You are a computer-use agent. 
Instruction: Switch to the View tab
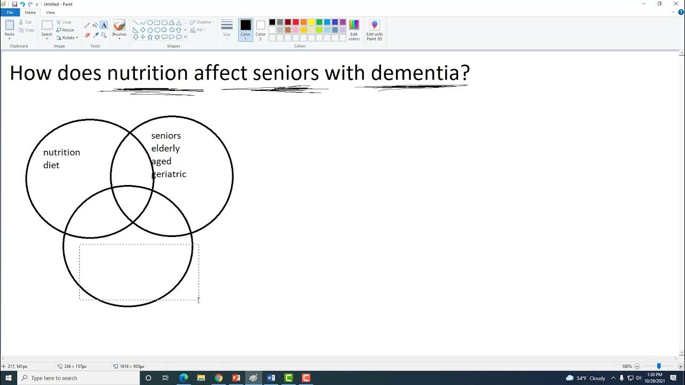pos(50,12)
